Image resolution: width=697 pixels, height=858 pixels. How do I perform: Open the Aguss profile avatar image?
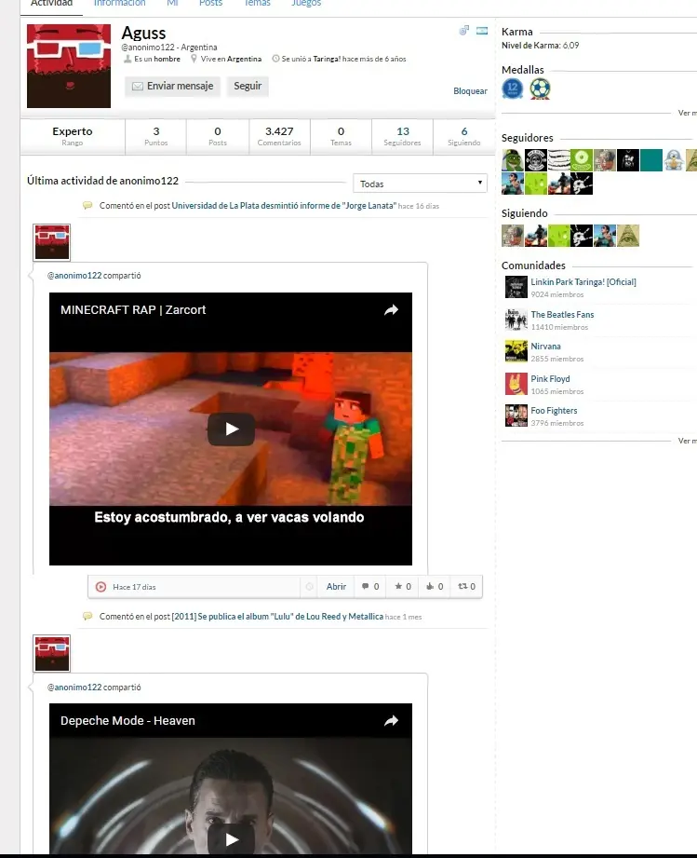pyautogui.click(x=69, y=65)
